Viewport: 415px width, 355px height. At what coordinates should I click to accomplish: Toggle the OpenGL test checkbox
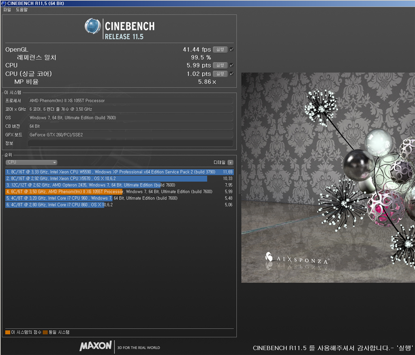[231, 49]
